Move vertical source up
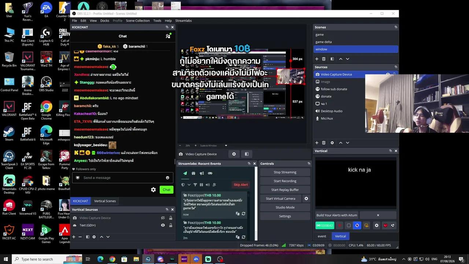 [101, 237]
